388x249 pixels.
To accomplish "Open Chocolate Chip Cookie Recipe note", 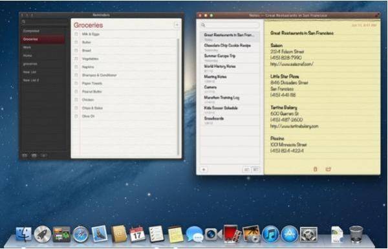I will click(x=230, y=47).
